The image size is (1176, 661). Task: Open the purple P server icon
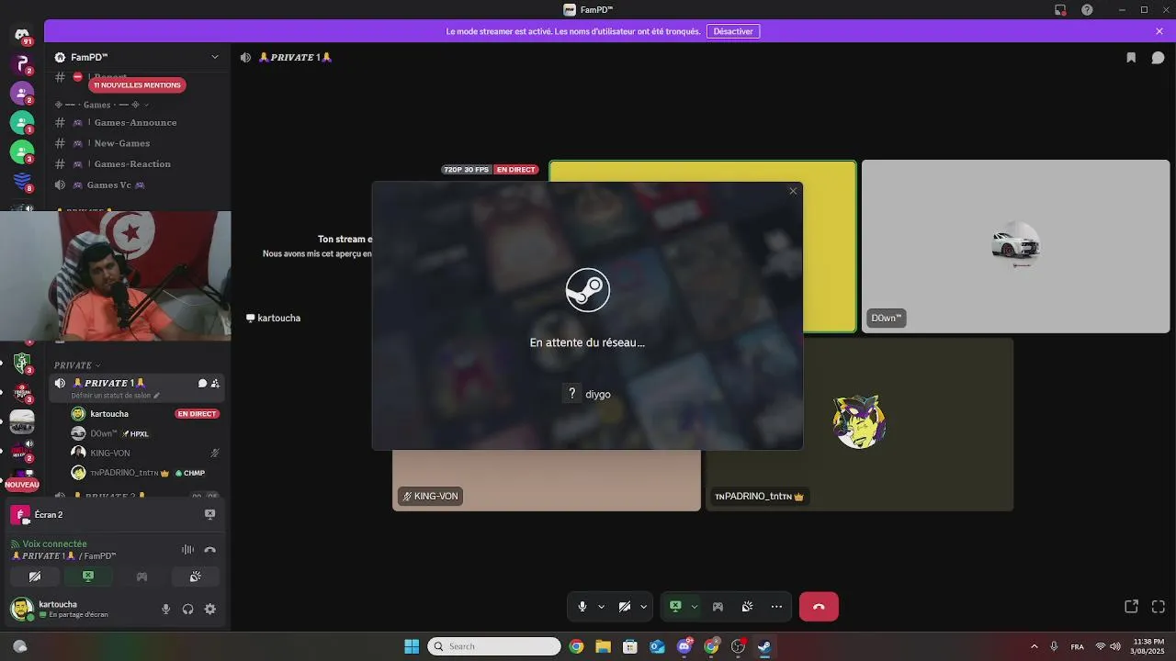22,64
